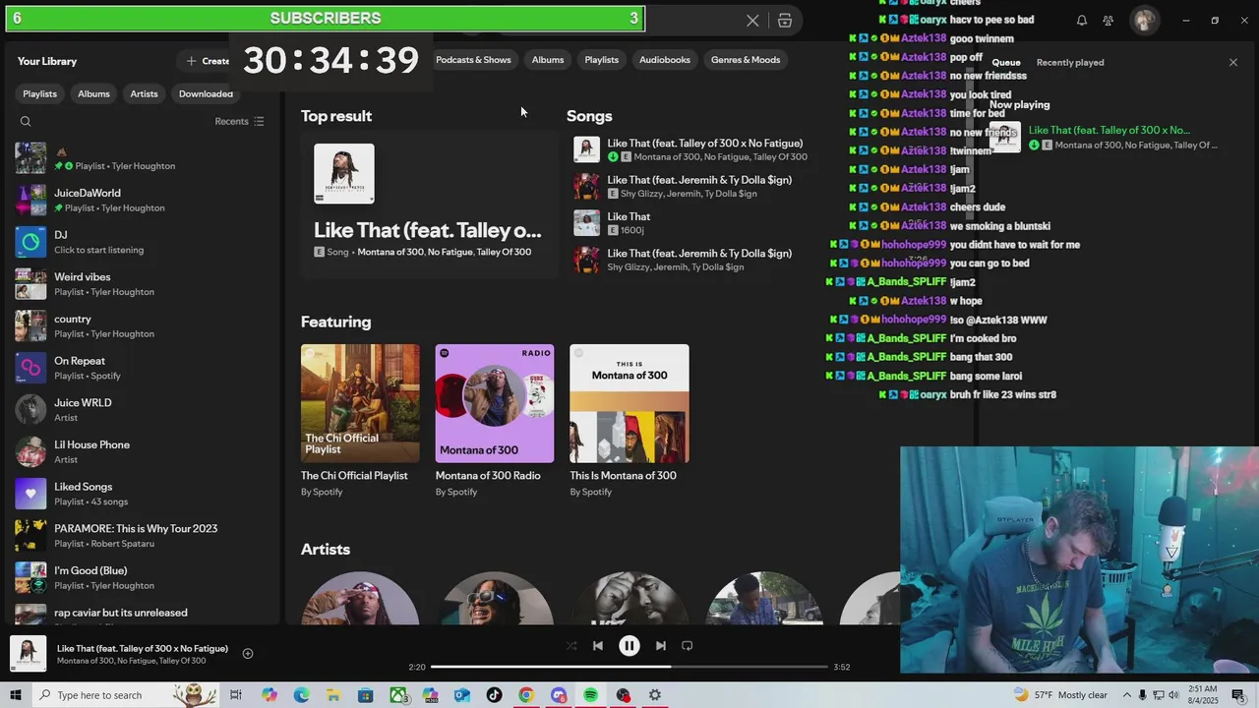Viewport: 1259px width, 708px height.
Task: Skip to the previous track
Action: click(x=598, y=646)
